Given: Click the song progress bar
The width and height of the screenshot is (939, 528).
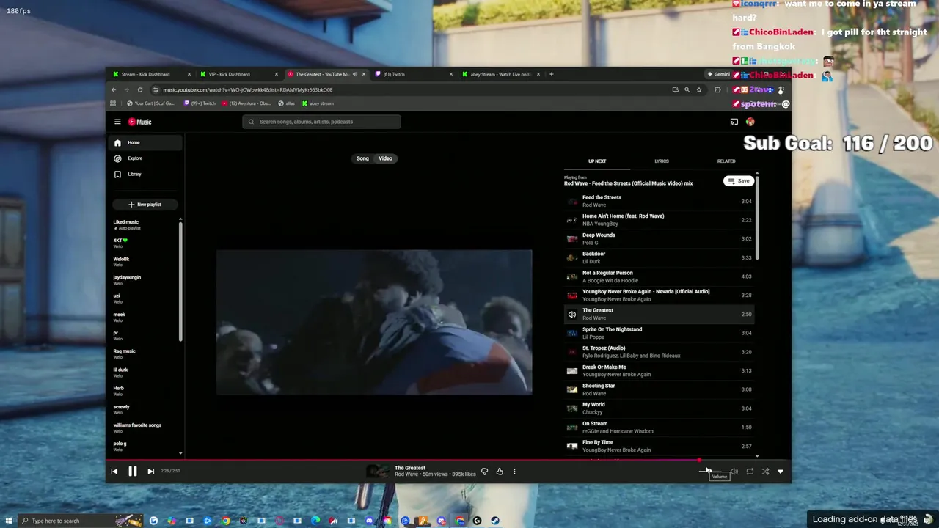Looking at the screenshot, I should [447, 461].
